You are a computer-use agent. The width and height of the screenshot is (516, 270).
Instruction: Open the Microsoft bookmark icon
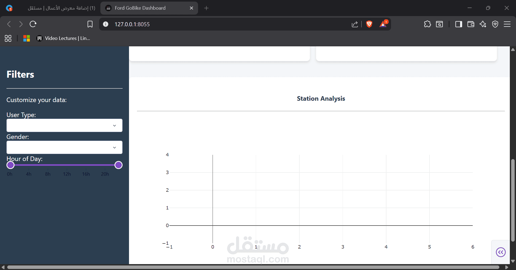coord(27,38)
